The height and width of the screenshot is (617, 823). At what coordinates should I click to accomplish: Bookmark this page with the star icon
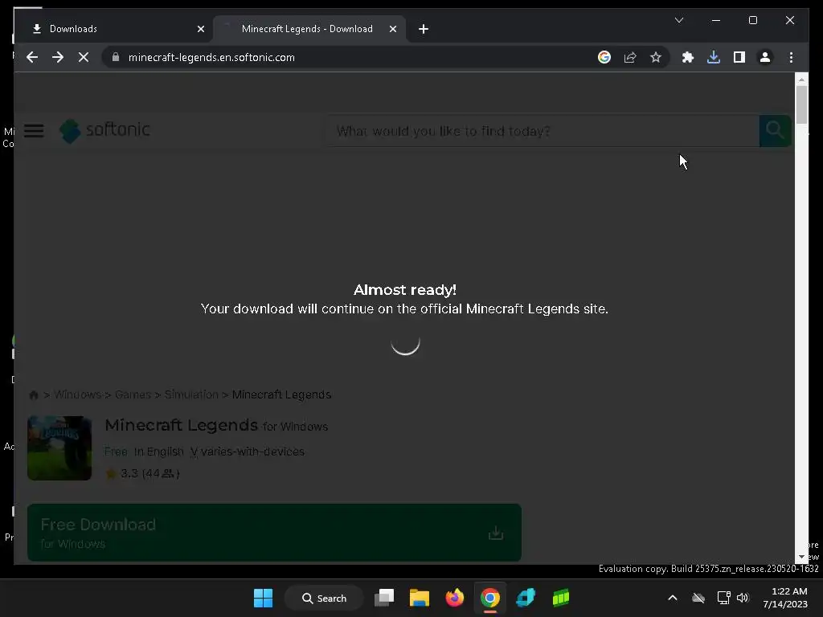656,57
